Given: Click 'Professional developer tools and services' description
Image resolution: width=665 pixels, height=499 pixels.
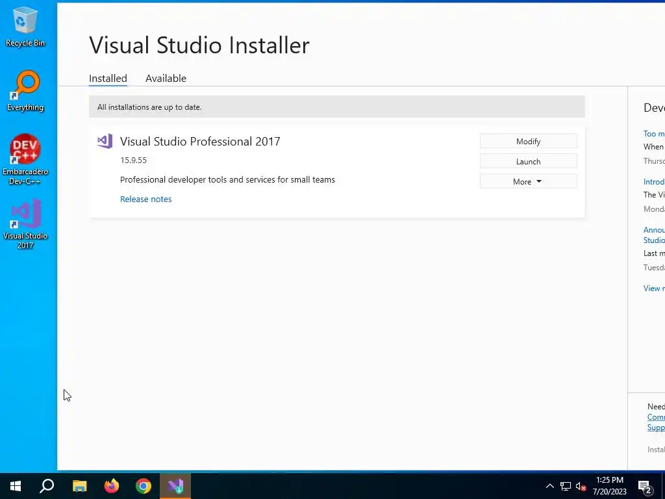Looking at the screenshot, I should click(x=227, y=179).
